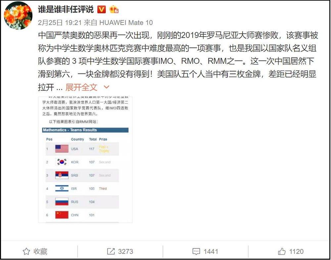Click the like count 1120
This screenshot has width=331, height=260.
pos(296,251)
